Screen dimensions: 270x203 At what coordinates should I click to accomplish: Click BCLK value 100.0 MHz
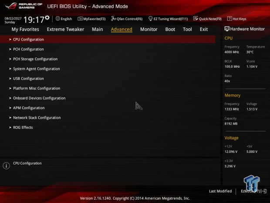pyautogui.click(x=232, y=66)
